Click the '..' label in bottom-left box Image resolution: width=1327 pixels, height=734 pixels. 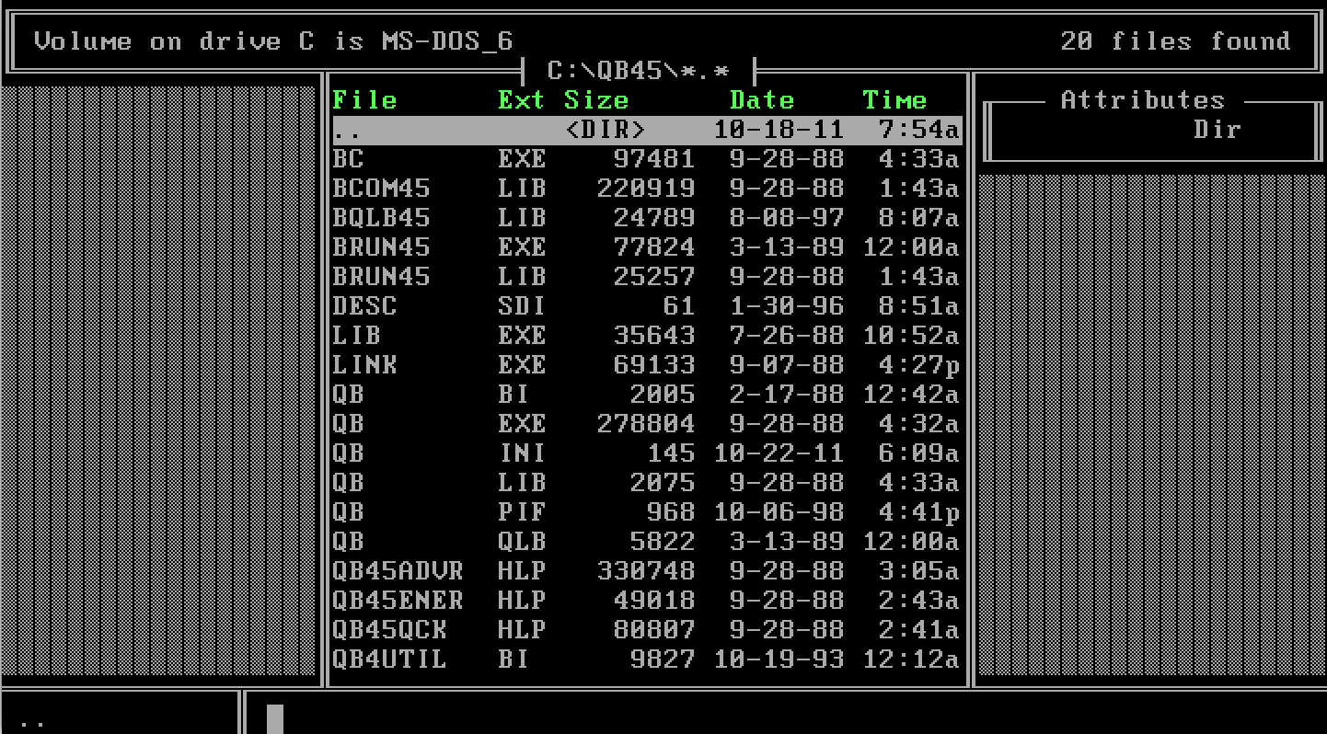[32, 724]
